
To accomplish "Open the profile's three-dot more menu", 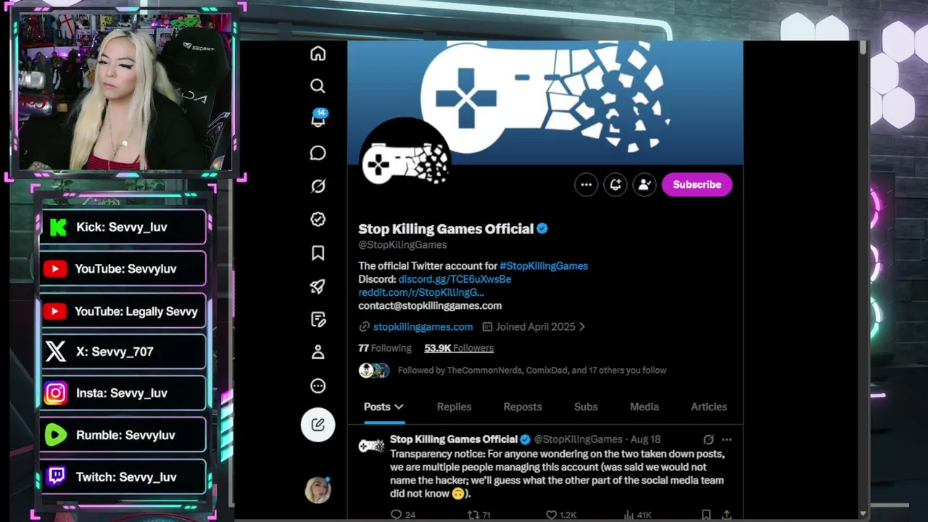I will pos(586,184).
